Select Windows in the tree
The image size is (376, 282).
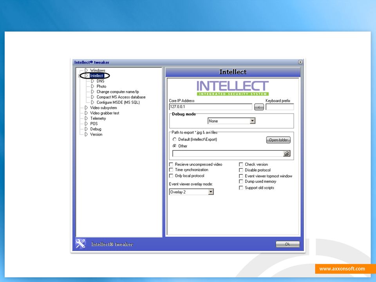coord(98,70)
